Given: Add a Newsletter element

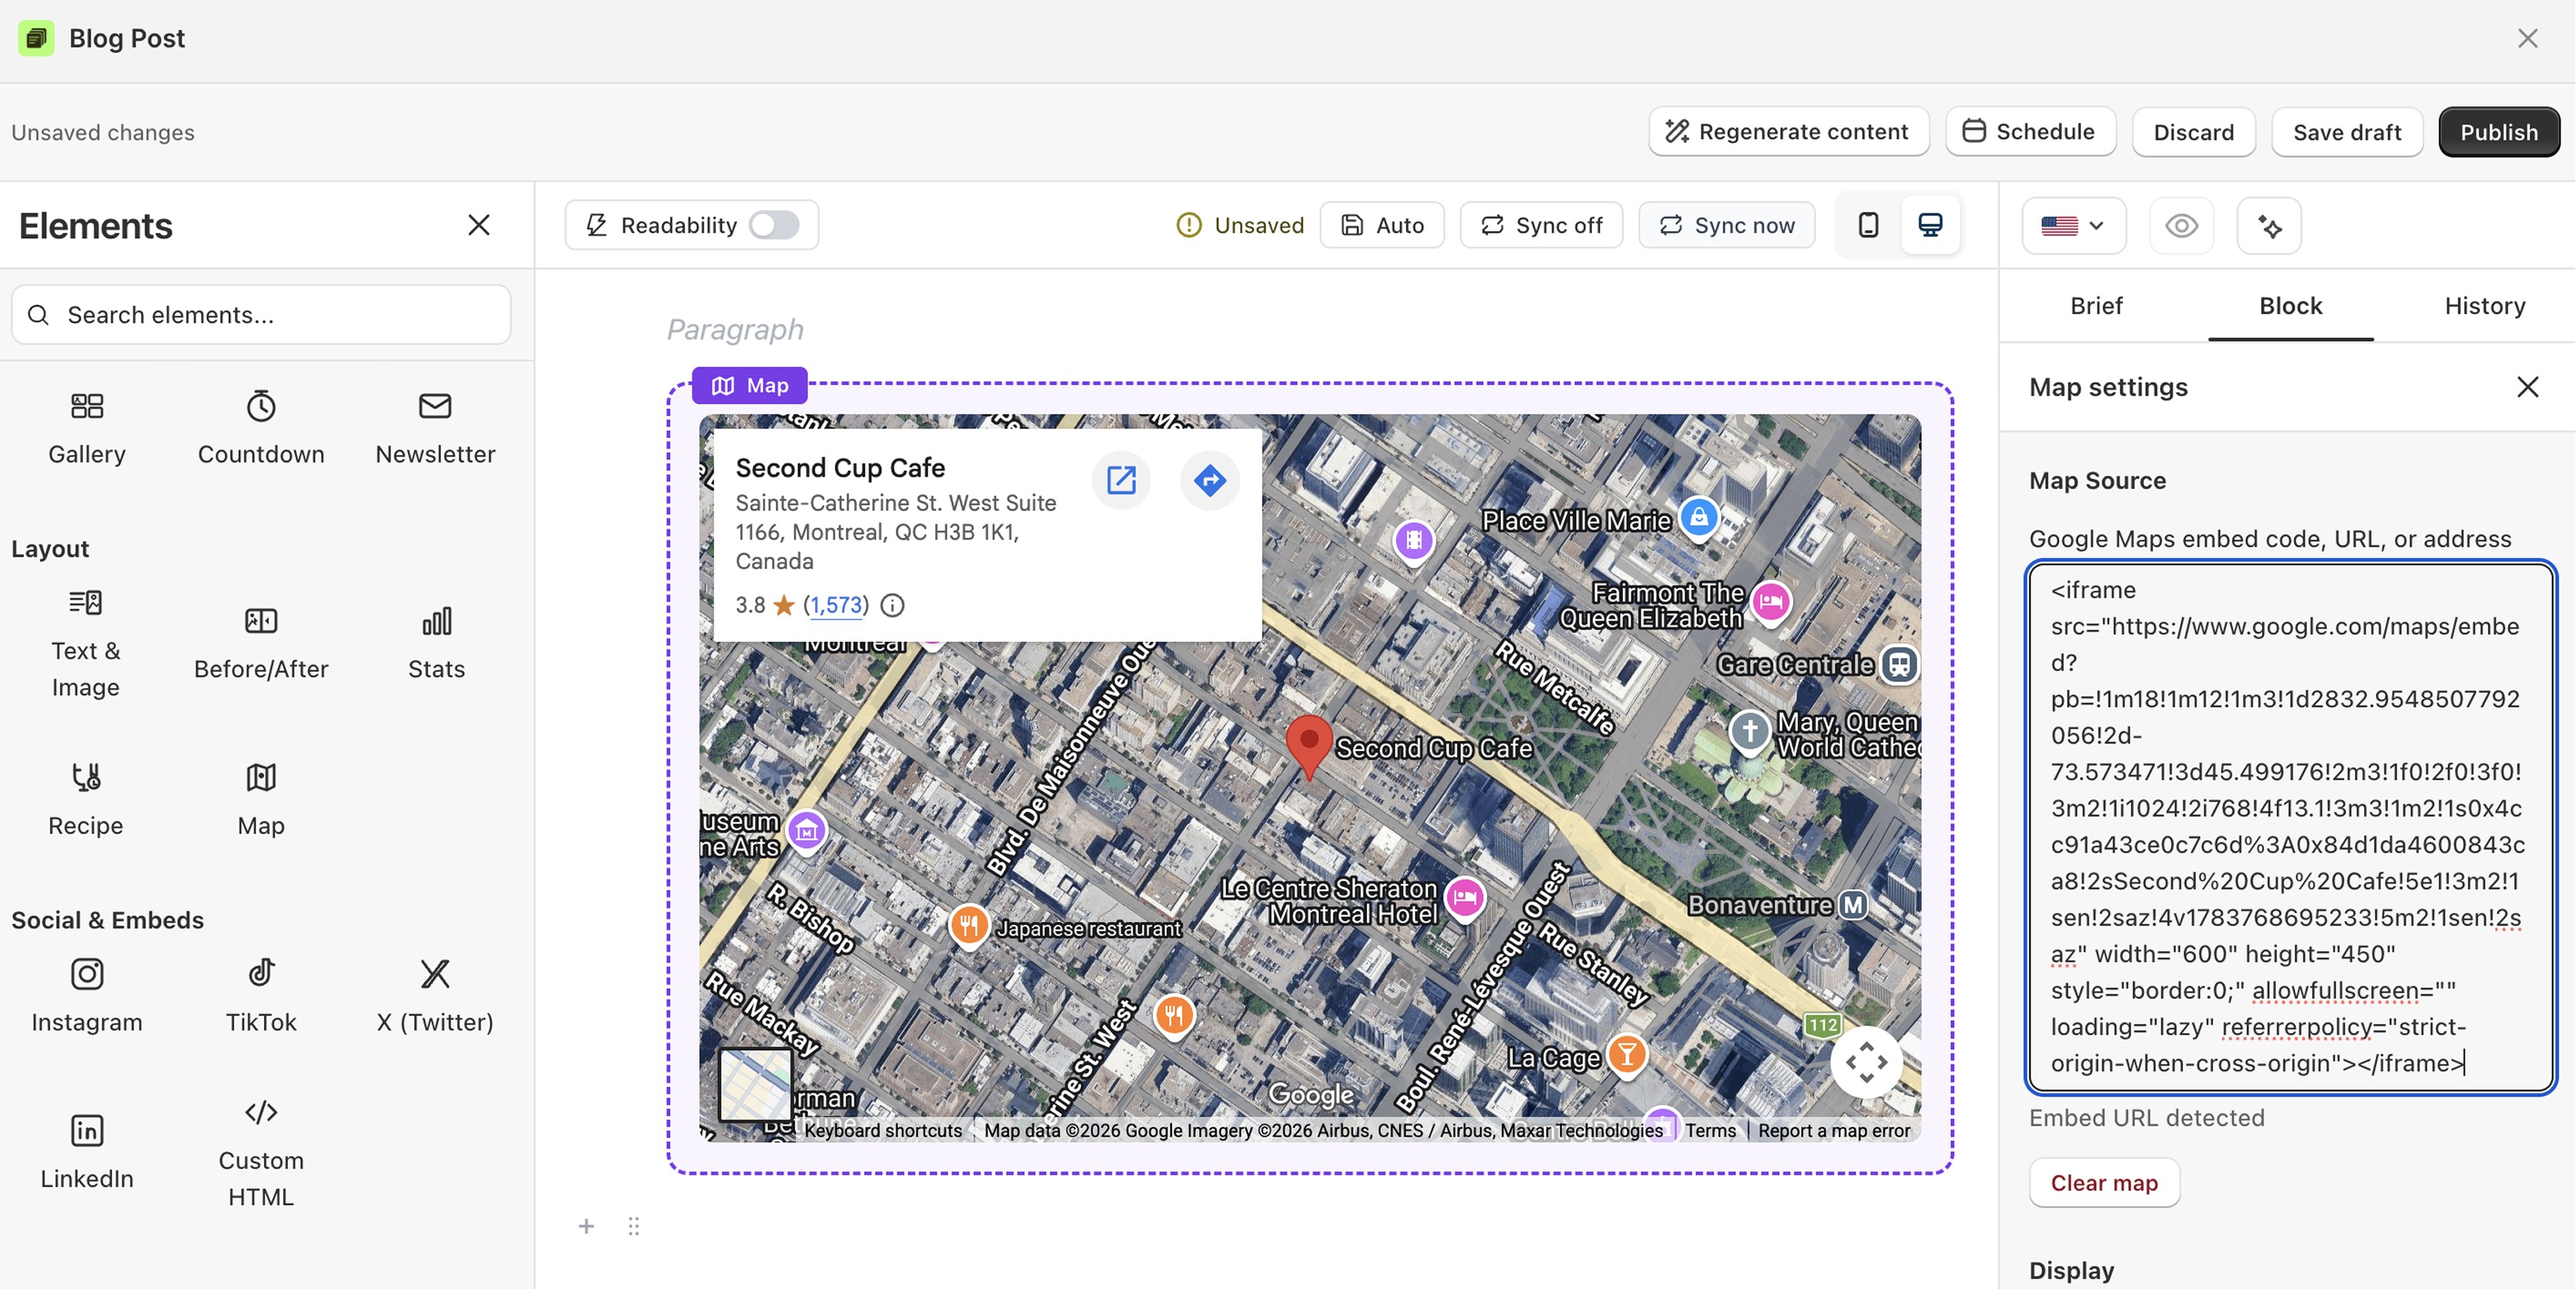Looking at the screenshot, I should [435, 428].
